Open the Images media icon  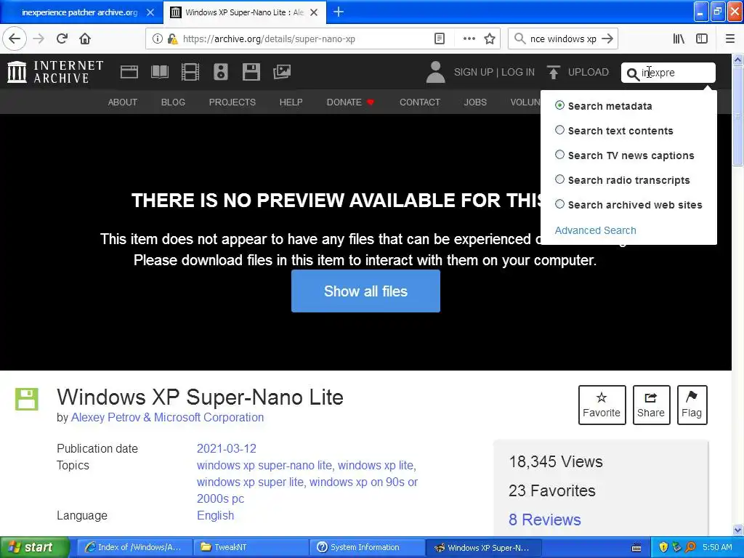[x=282, y=72]
